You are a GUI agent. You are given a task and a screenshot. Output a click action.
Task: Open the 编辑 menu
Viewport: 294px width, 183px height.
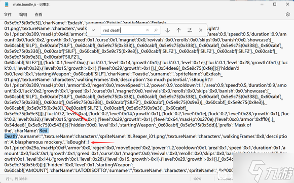tap(23, 14)
